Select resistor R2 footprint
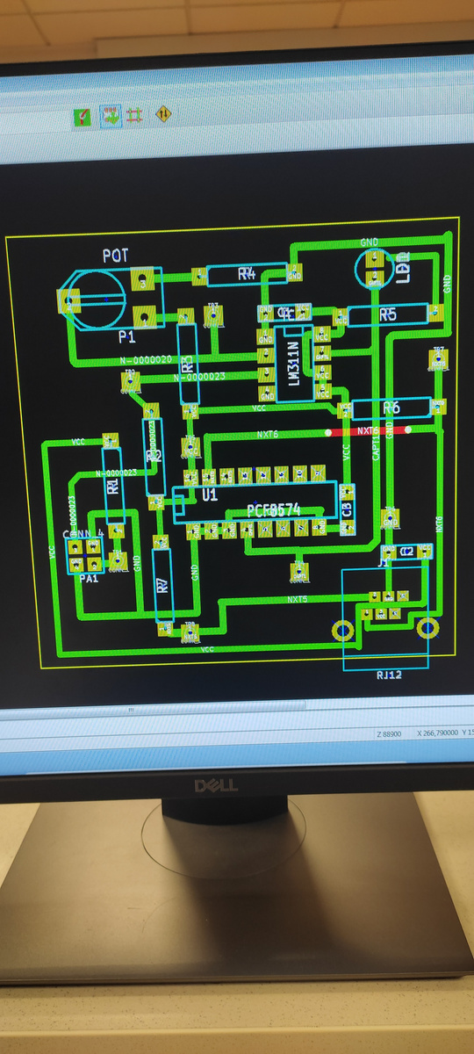This screenshot has width=474, height=1054. [x=154, y=456]
